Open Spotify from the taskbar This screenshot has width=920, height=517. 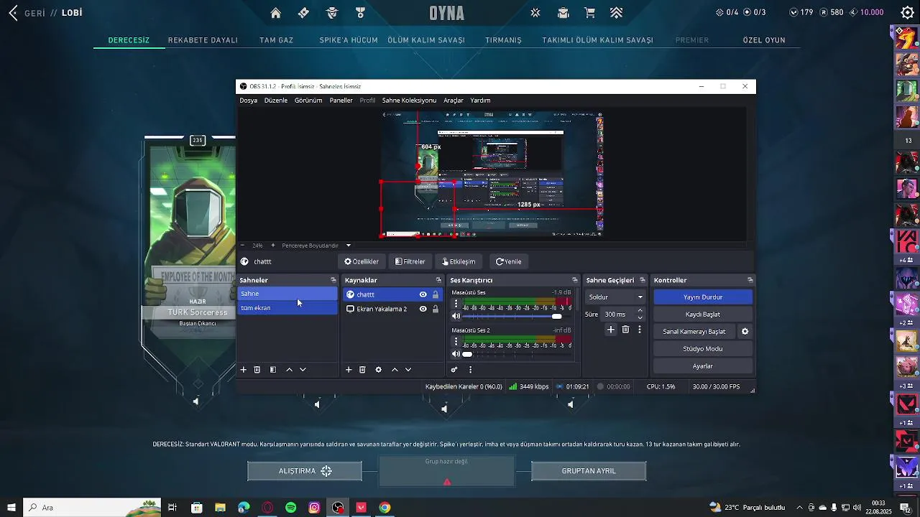pyautogui.click(x=290, y=508)
